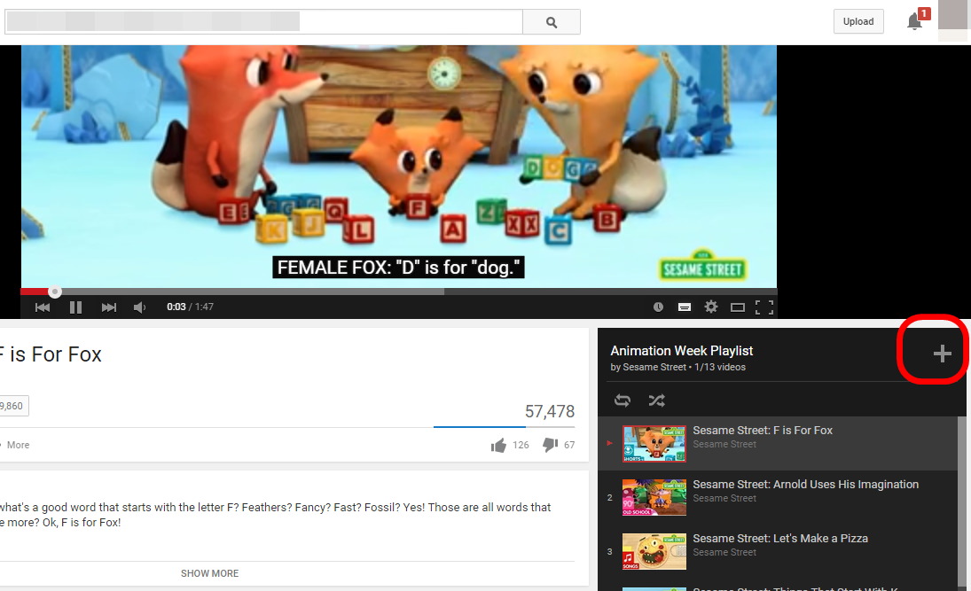
Task: Click the video title F is For Fox
Action: (x=51, y=354)
